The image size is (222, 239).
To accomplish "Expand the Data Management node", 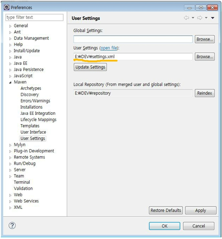I will click(10, 39).
